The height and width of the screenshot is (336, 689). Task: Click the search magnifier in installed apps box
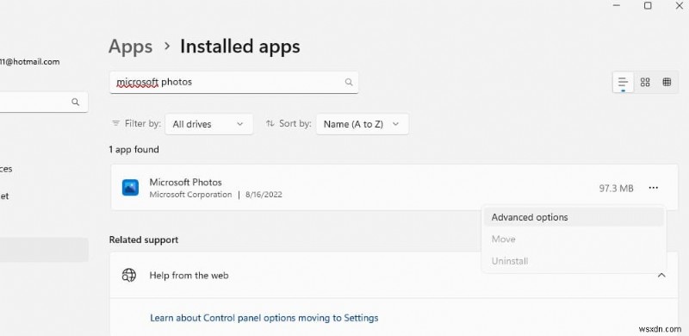click(349, 82)
